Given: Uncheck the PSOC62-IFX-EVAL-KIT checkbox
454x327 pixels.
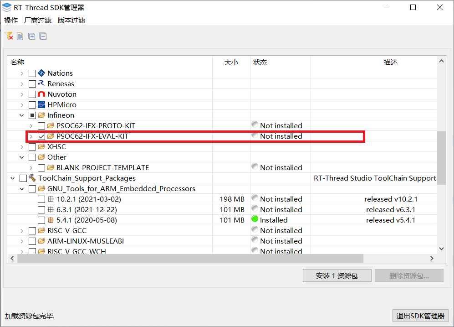Looking at the screenshot, I should (41, 136).
